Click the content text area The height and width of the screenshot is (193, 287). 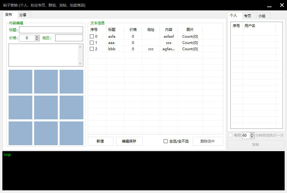43,55
